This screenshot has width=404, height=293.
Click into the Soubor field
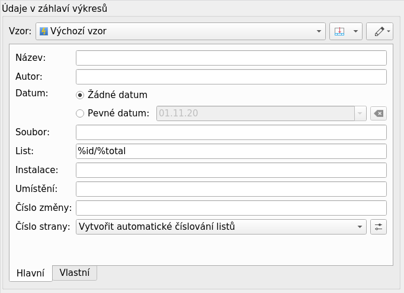[231, 132]
